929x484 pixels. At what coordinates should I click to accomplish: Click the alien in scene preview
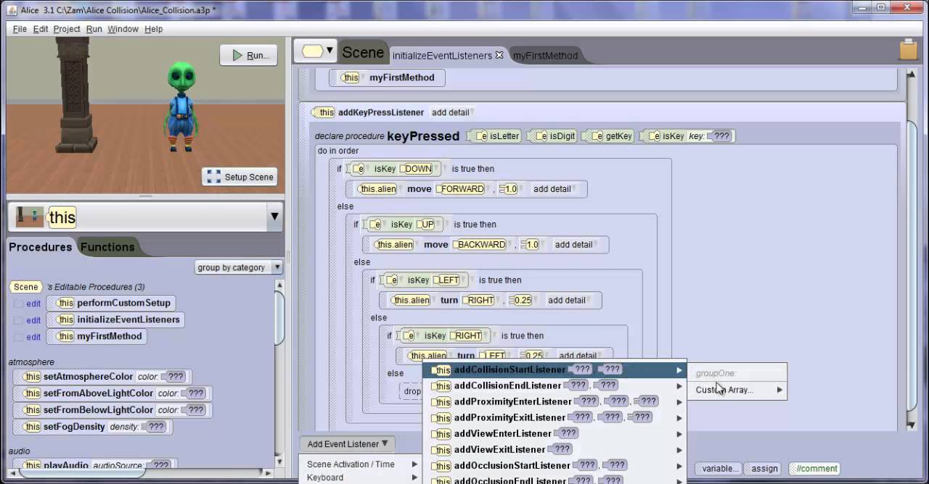(181, 107)
